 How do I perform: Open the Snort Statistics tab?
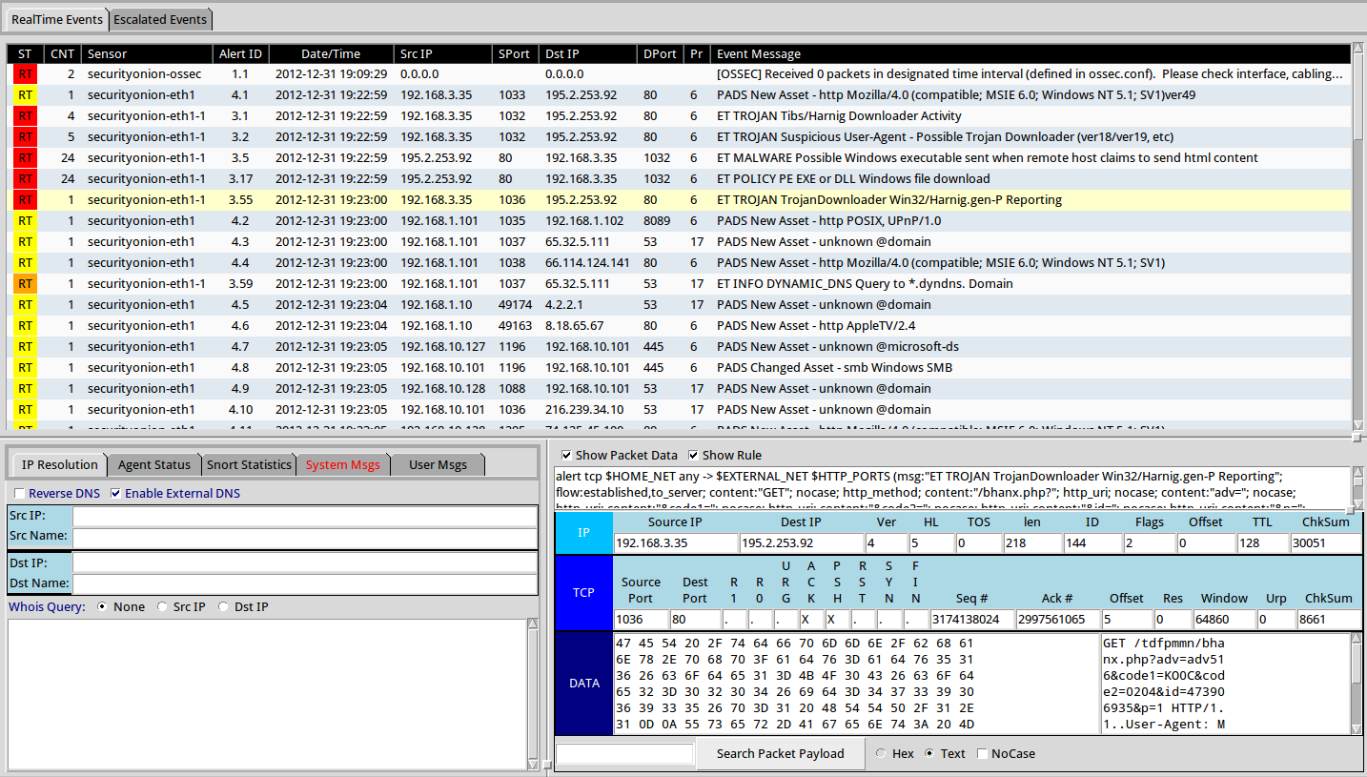click(x=249, y=464)
